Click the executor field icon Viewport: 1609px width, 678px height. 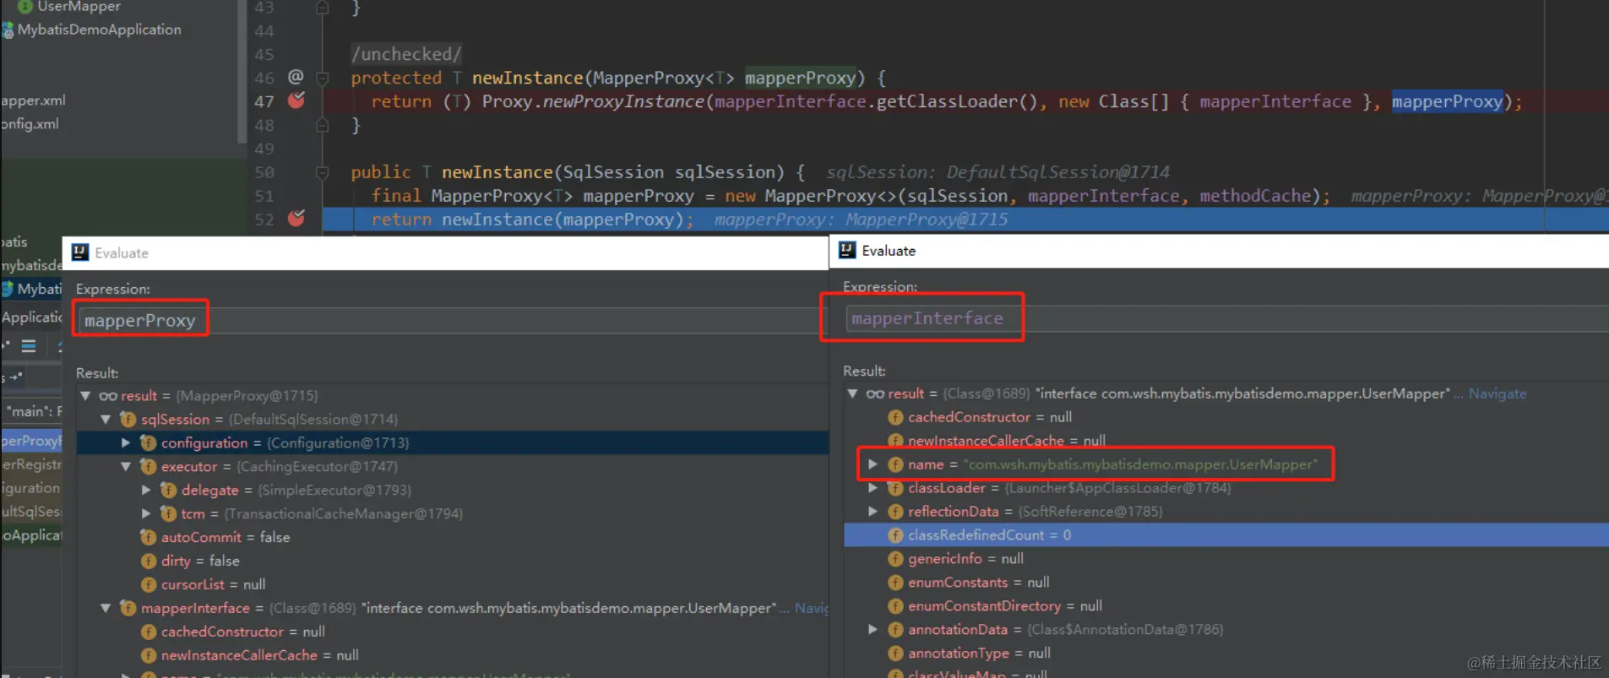(x=148, y=466)
